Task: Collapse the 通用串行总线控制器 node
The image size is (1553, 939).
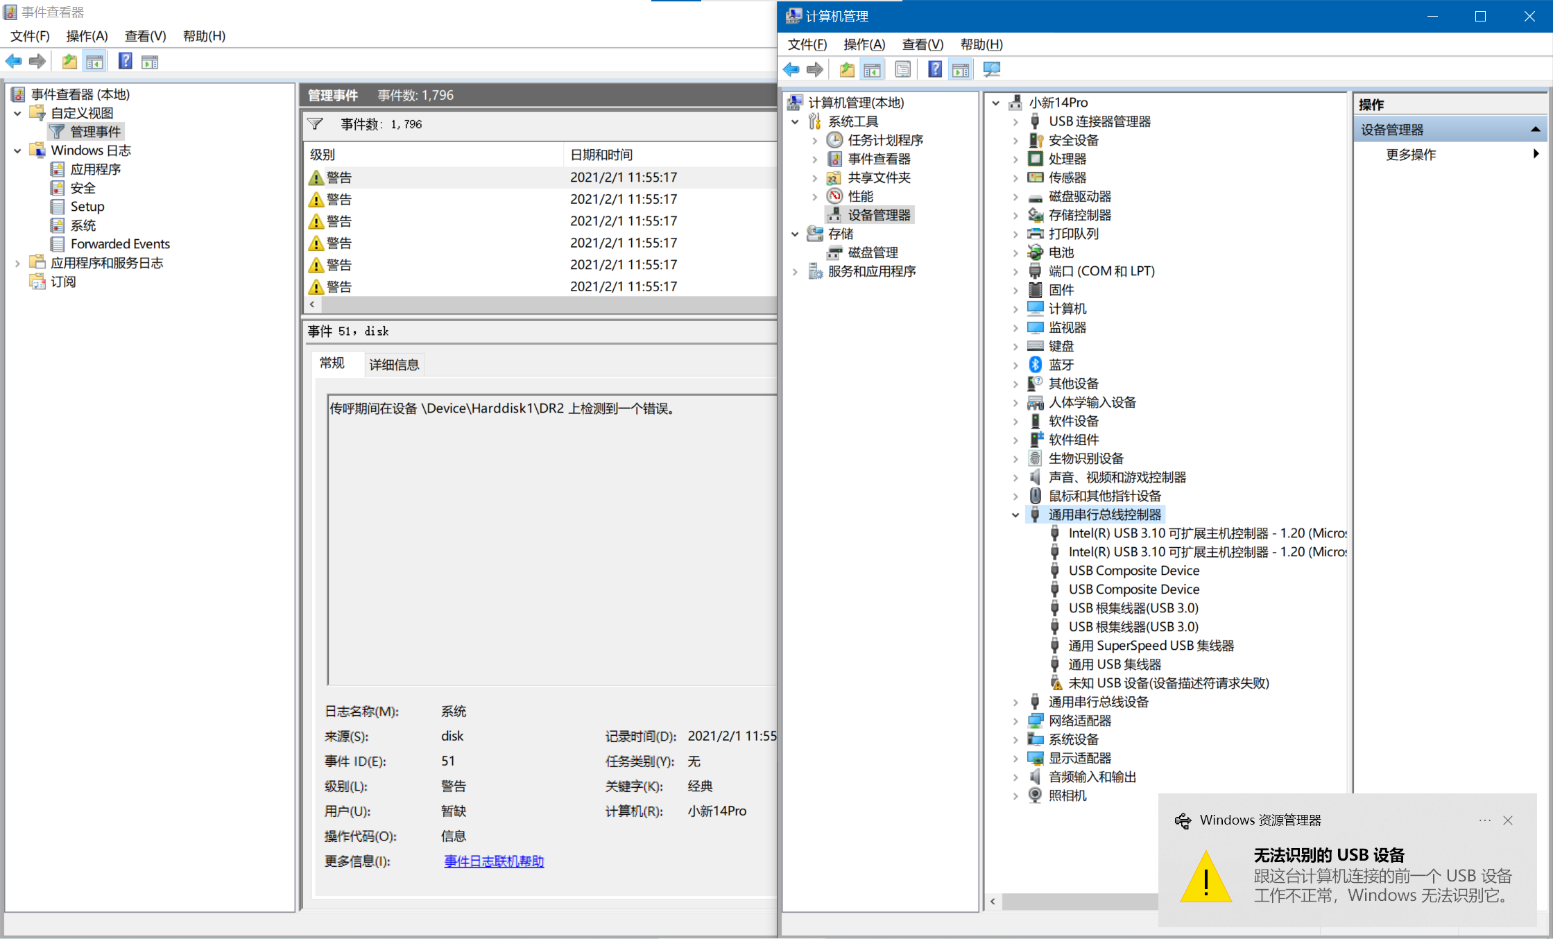Action: coord(1015,515)
